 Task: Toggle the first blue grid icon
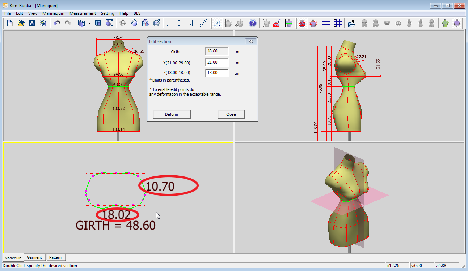[x=326, y=23]
